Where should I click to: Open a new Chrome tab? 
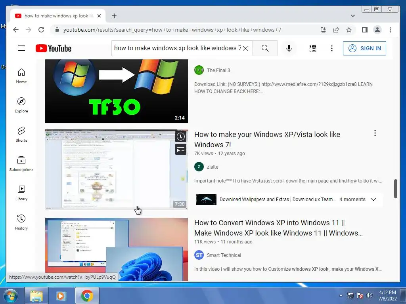[x=114, y=16]
